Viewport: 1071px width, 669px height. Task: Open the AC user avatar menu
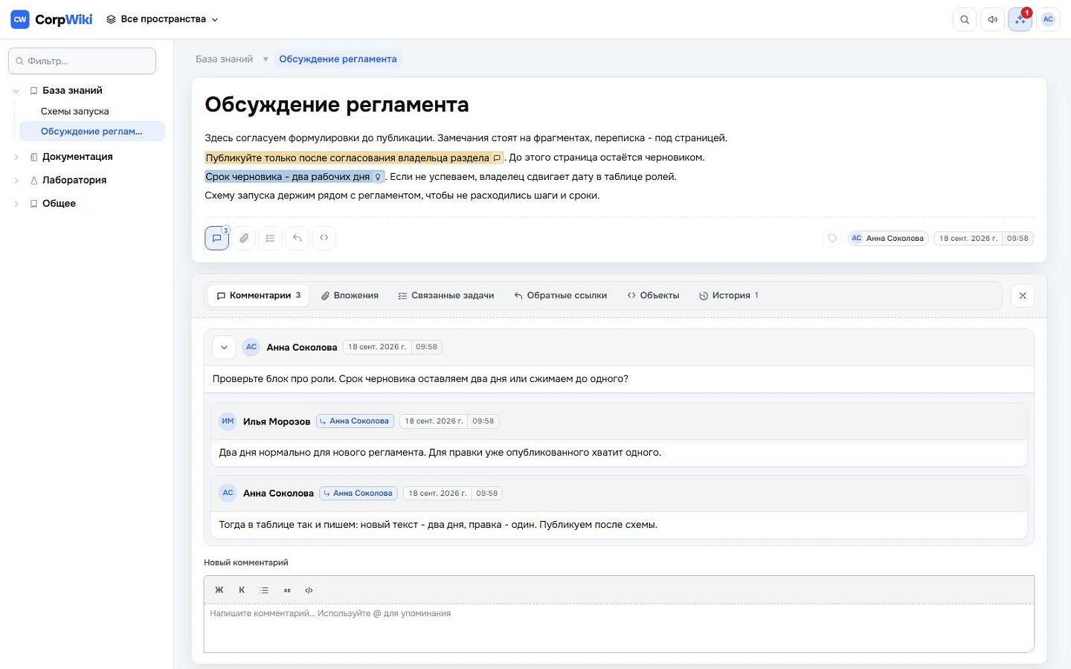pos(1048,19)
